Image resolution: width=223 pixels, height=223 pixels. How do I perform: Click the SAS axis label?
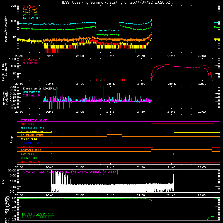click(x=3, y=181)
